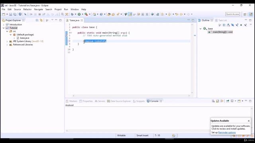Viewport: 255px width, 143px height.
Task: Select base.java in Project Explorer
Action: tap(25, 38)
